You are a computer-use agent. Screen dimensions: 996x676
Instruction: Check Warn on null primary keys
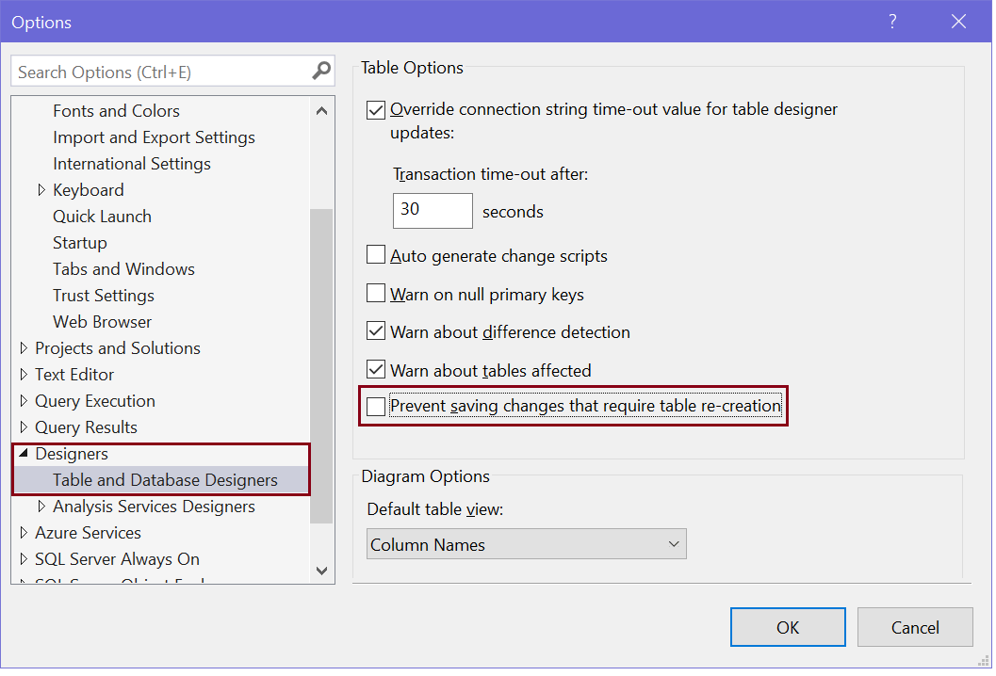pyautogui.click(x=376, y=294)
